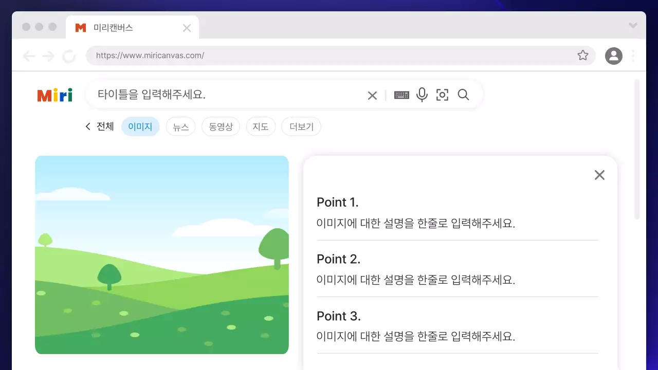658x370 pixels.
Task: Select the 뉴스 filter tab
Action: 180,126
